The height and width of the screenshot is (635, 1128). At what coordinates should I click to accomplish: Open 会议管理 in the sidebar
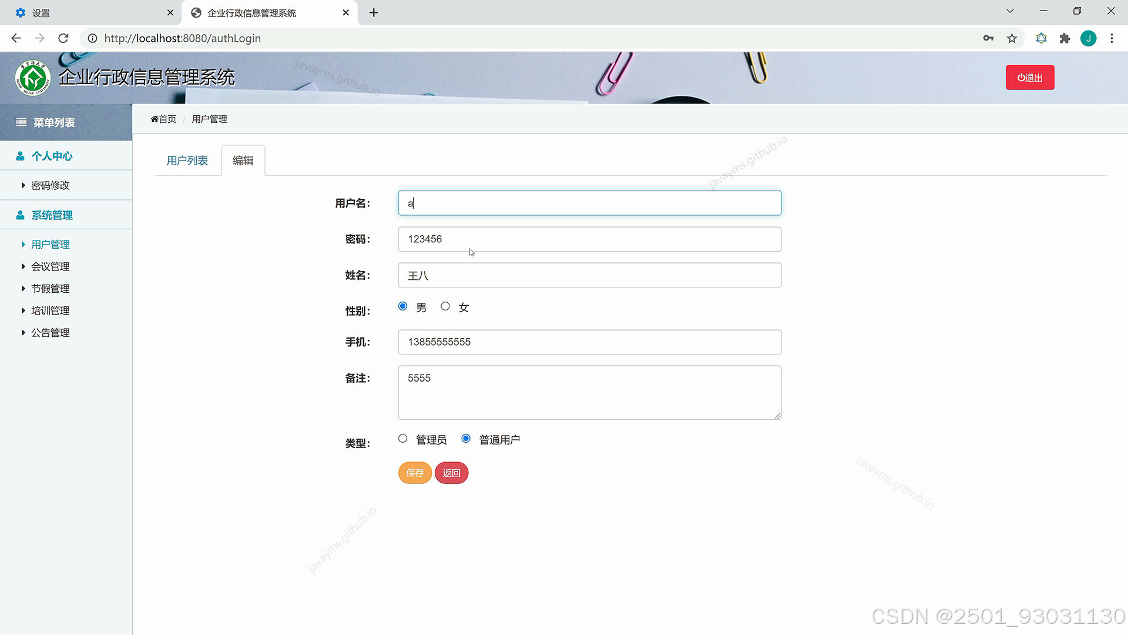[x=50, y=266]
